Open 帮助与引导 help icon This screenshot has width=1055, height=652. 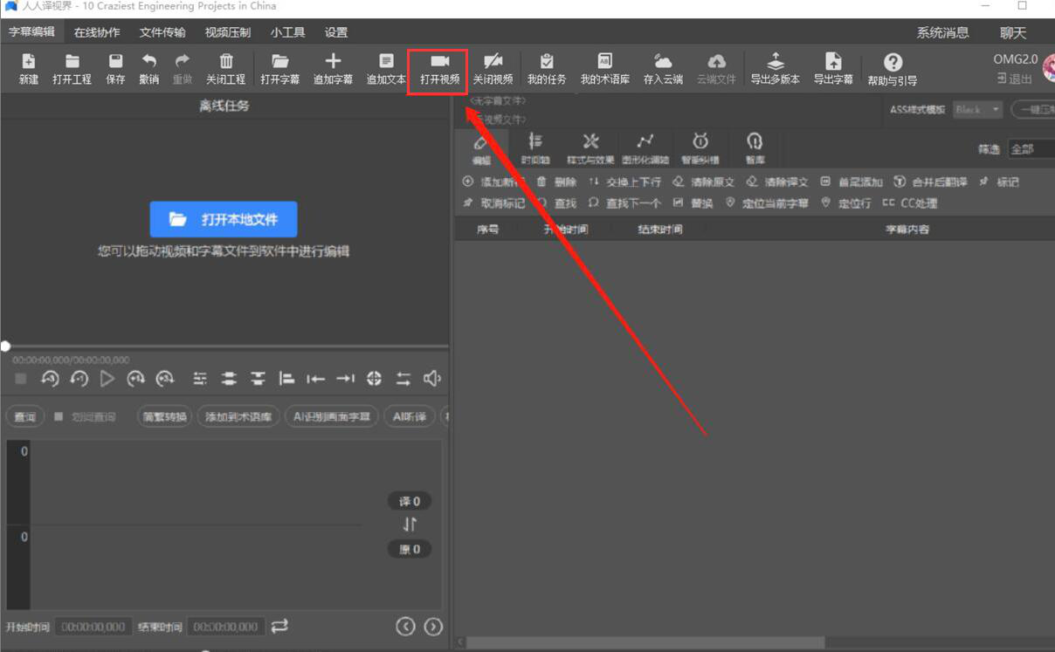[x=892, y=69]
